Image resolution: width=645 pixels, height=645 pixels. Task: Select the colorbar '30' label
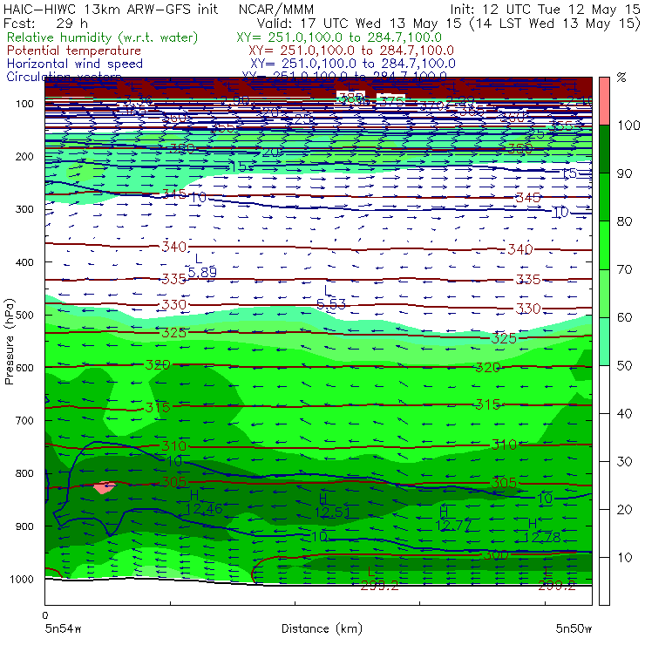(x=624, y=462)
